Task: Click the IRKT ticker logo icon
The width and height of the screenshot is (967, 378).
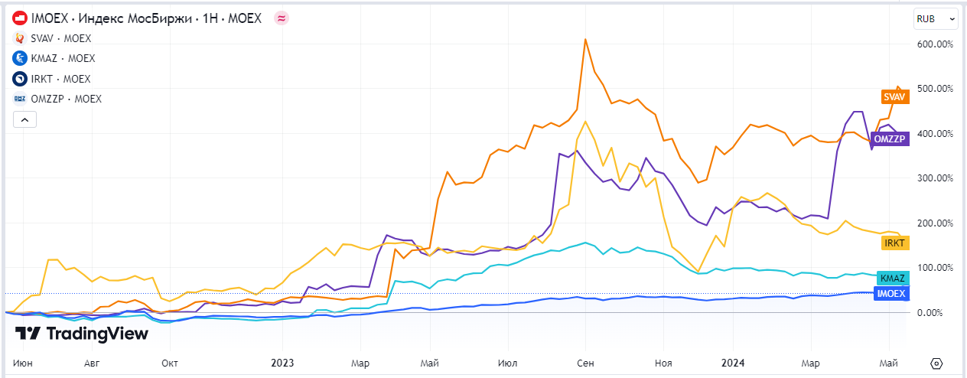Action: (x=20, y=79)
